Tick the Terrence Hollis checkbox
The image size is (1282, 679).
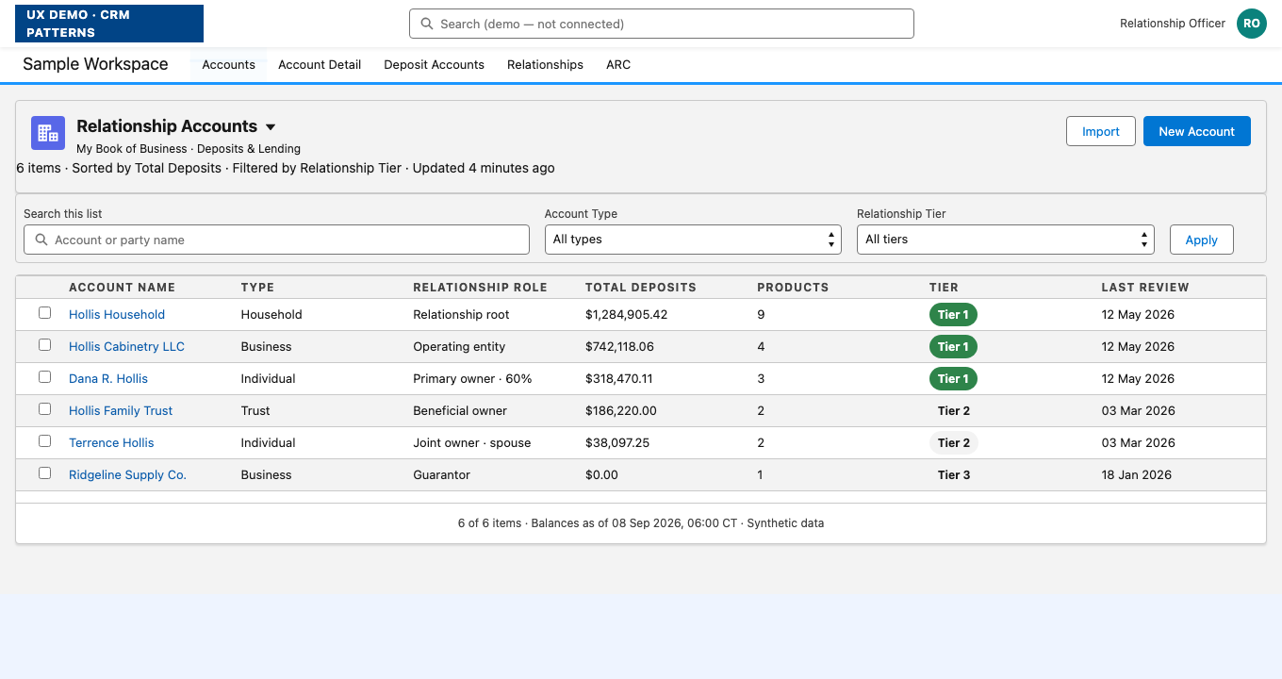point(44,441)
